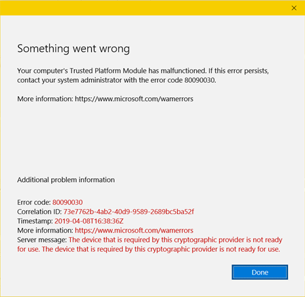
Task: Click the Done button
Action: 260,272
